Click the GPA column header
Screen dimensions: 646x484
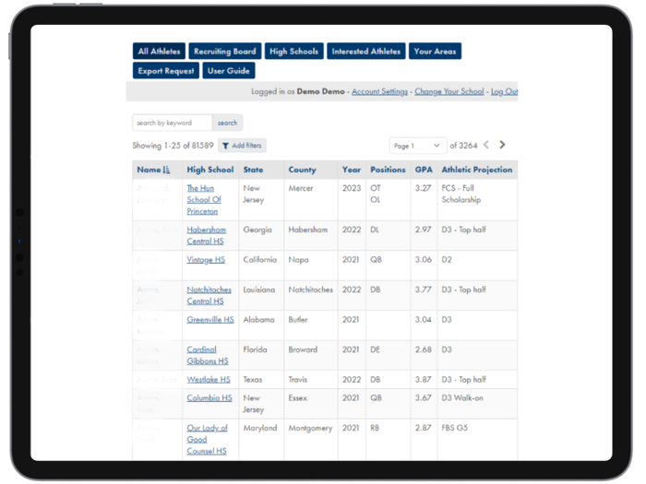[424, 170]
